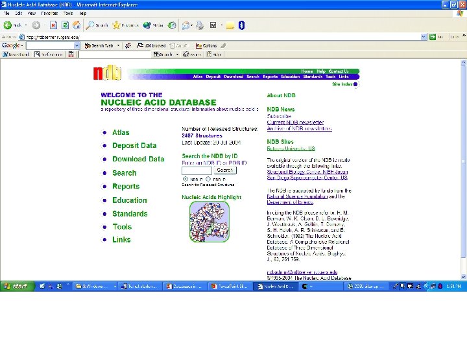Switch to Nucleic Acid taskbar window button
This screenshot has height=350, width=467.
(x=276, y=286)
